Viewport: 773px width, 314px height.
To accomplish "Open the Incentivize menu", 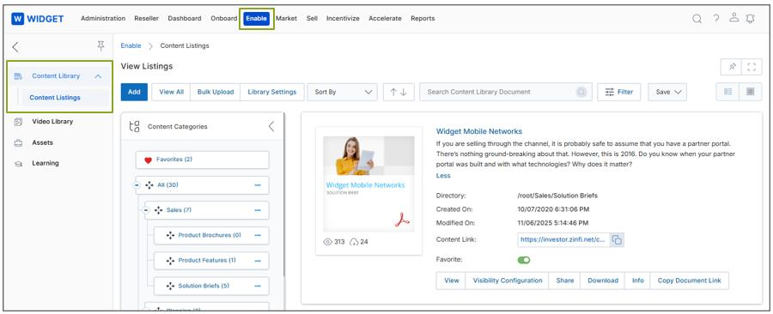I will point(343,19).
